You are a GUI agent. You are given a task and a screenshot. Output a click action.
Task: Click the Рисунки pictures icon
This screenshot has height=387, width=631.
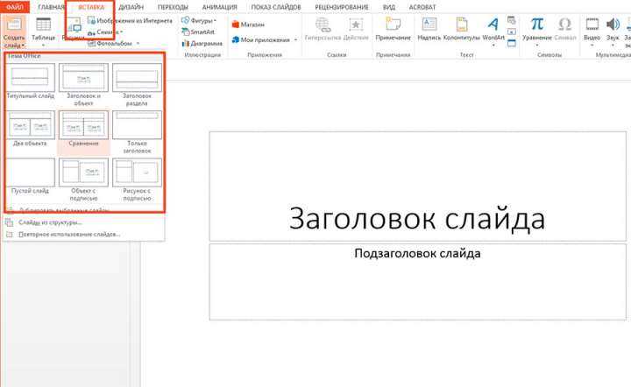tap(74, 25)
